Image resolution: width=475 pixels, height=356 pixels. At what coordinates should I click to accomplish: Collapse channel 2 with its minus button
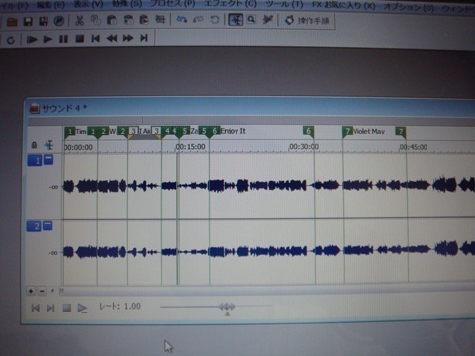coord(47,225)
